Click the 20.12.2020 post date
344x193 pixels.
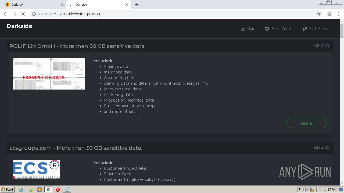321,46
